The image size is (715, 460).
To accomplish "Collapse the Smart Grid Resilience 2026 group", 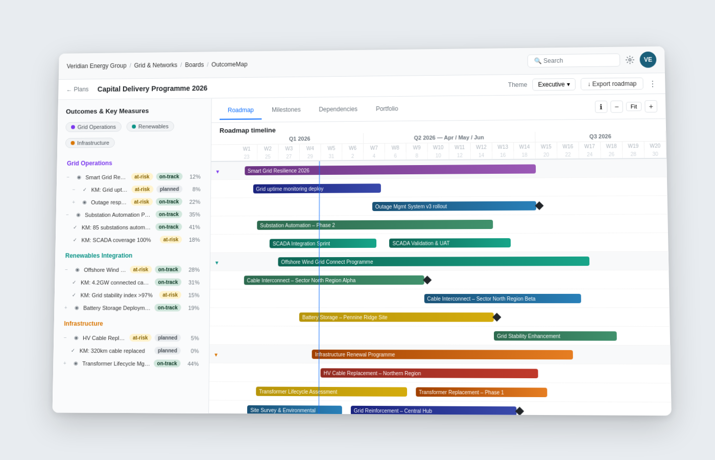I will [x=217, y=171].
